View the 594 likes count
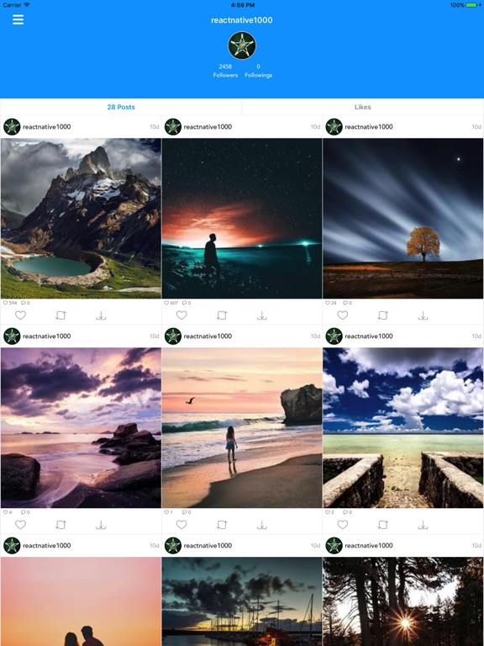 10,303
